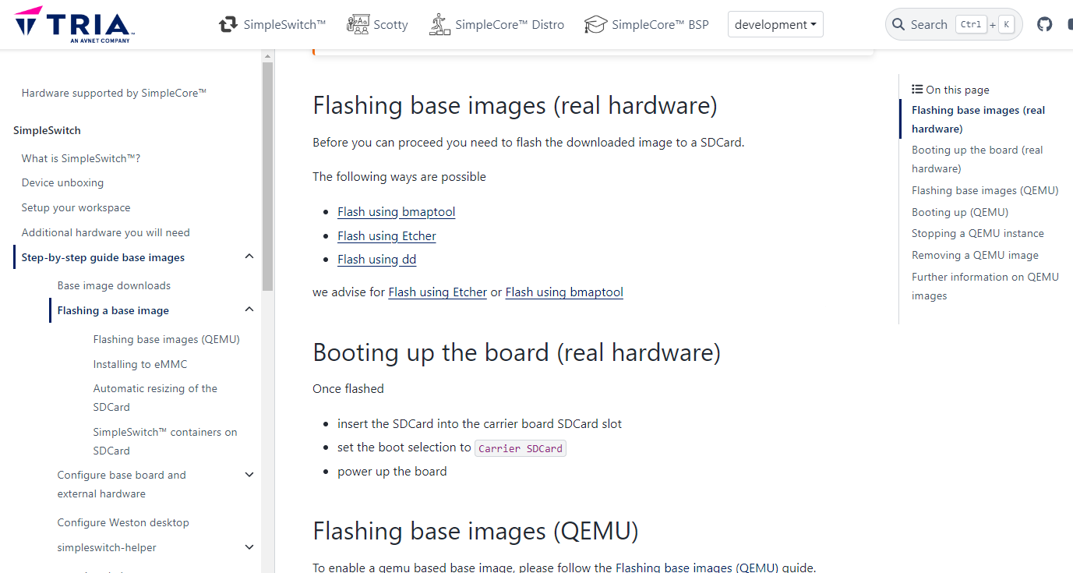The width and height of the screenshot is (1073, 573).
Task: Open Hardware supported by SimpleCore™
Action: tap(114, 93)
